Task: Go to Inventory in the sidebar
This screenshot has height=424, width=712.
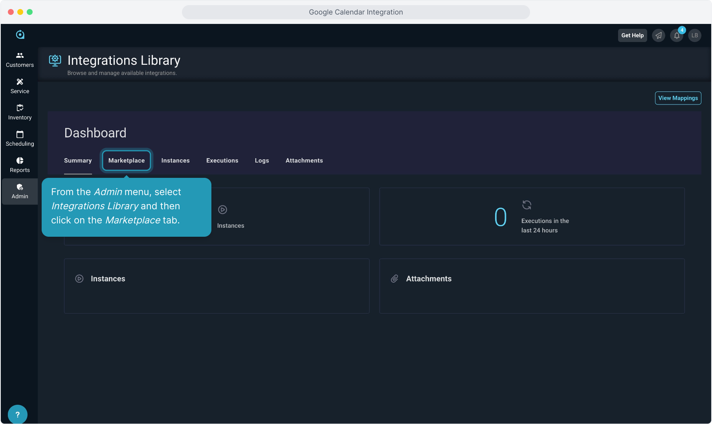Action: point(20,112)
